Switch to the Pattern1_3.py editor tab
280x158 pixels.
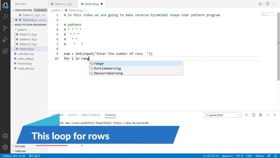63,4
